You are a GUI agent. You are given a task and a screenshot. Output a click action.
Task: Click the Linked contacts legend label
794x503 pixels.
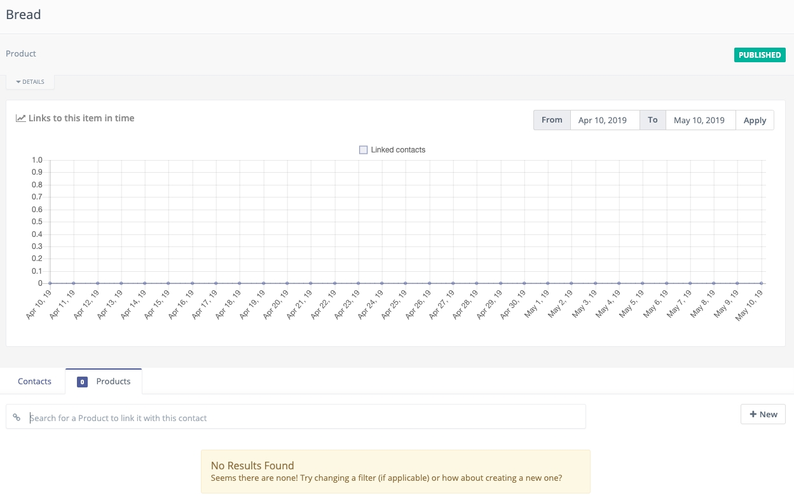click(x=398, y=150)
